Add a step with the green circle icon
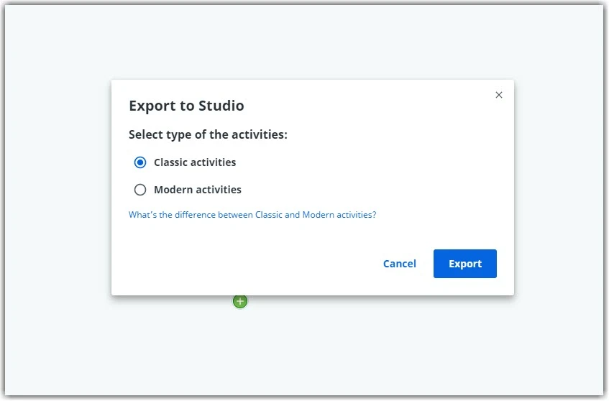Screen dimensions: 609x401 240,301
